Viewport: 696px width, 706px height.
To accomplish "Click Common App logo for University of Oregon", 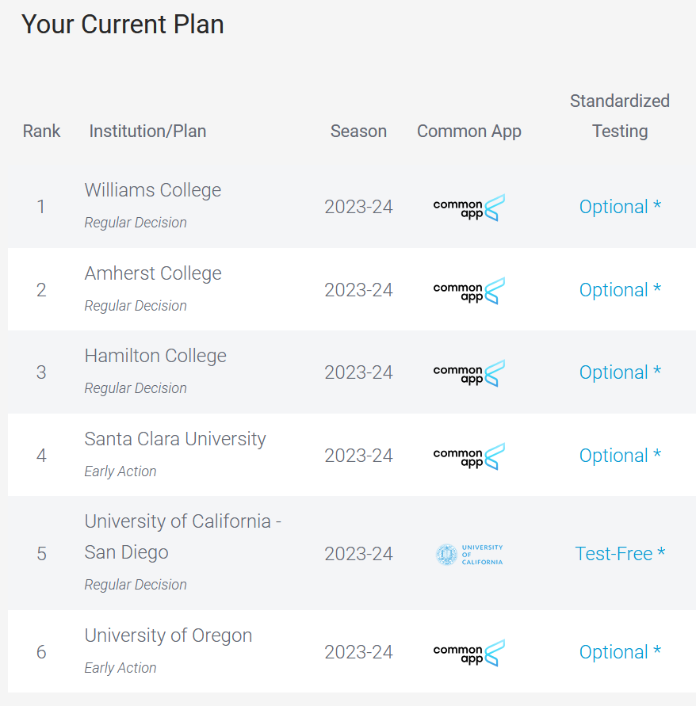I will (469, 652).
